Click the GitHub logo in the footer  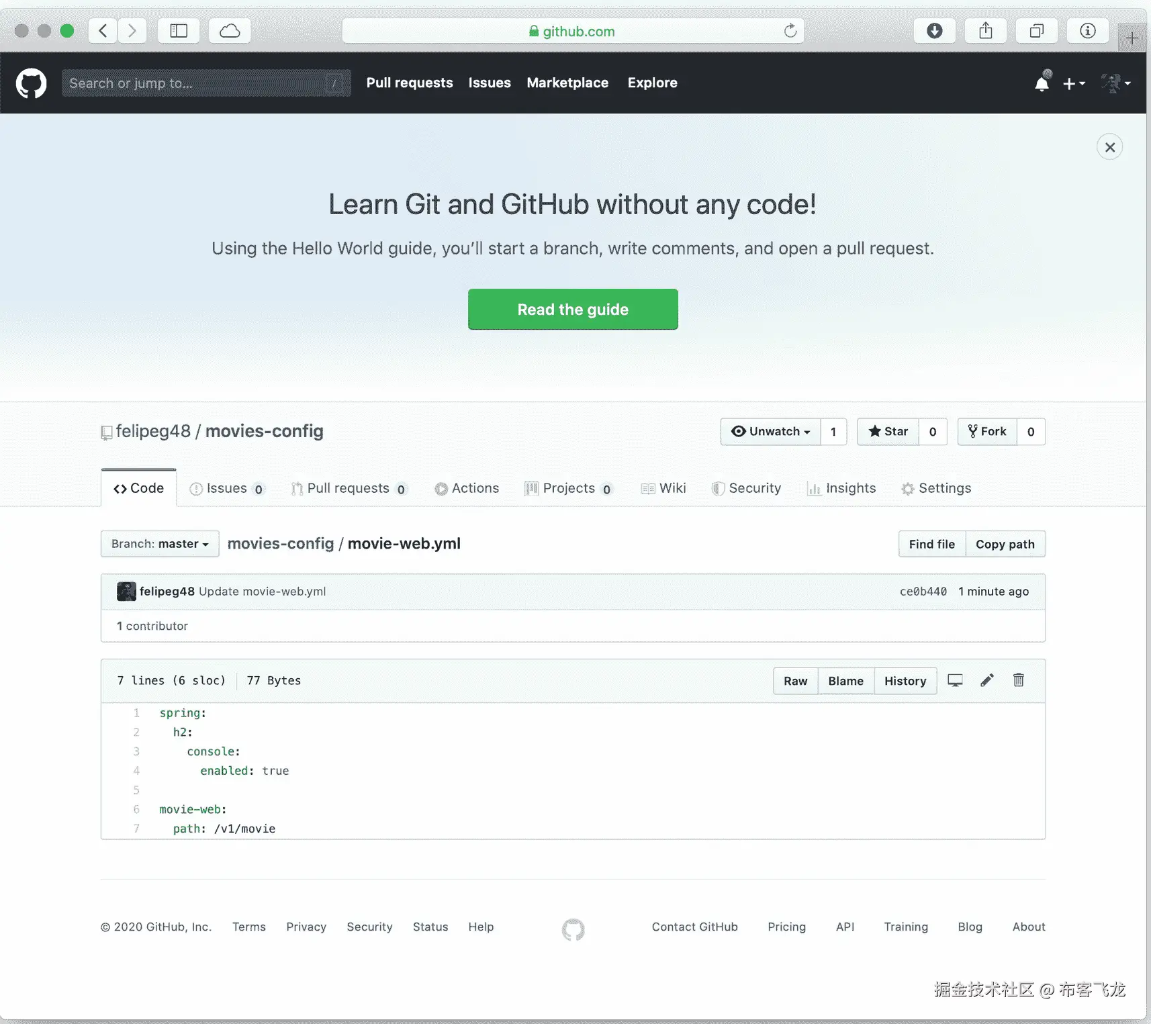tap(573, 929)
